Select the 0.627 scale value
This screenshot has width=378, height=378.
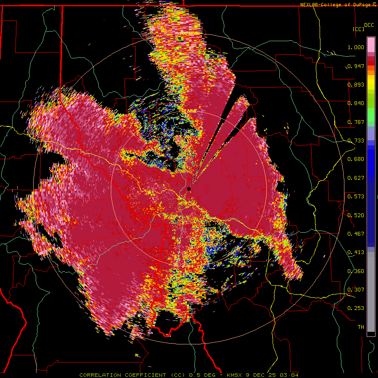tap(356, 178)
